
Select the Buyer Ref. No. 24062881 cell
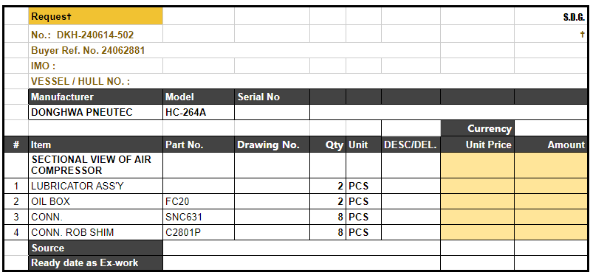coord(234,50)
